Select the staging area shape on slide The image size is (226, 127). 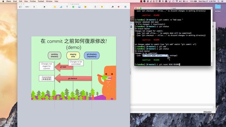click(73, 55)
